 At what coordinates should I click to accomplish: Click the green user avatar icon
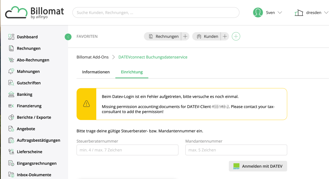click(x=258, y=12)
